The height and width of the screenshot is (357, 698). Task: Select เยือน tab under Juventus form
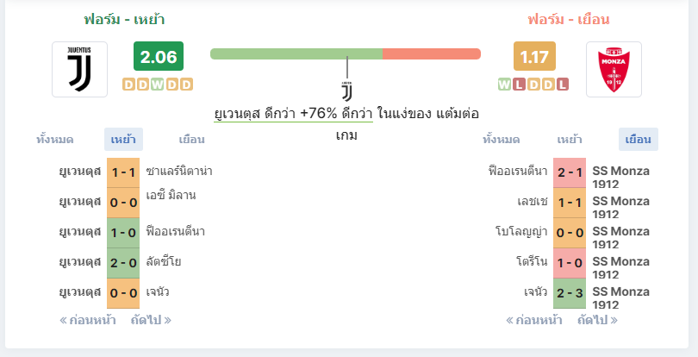[x=191, y=140]
